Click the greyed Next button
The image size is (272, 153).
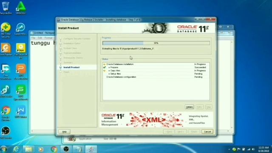pyautogui.click(x=181, y=132)
